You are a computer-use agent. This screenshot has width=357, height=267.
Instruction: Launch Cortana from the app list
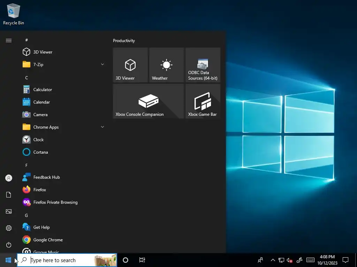63,152
